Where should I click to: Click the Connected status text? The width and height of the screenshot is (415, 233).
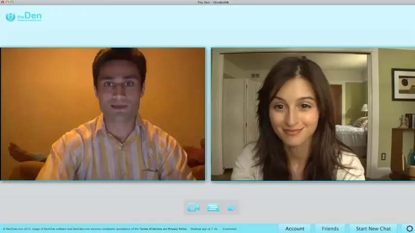pyautogui.click(x=230, y=229)
